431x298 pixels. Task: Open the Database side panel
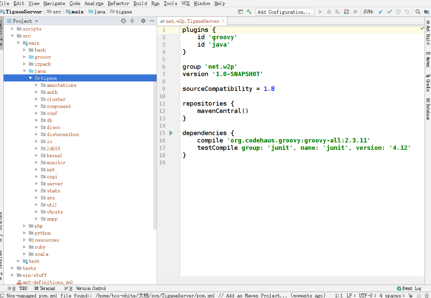pyautogui.click(x=428, y=109)
